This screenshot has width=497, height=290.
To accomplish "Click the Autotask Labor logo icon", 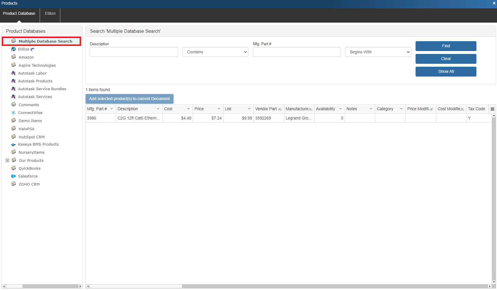I will coord(13,73).
